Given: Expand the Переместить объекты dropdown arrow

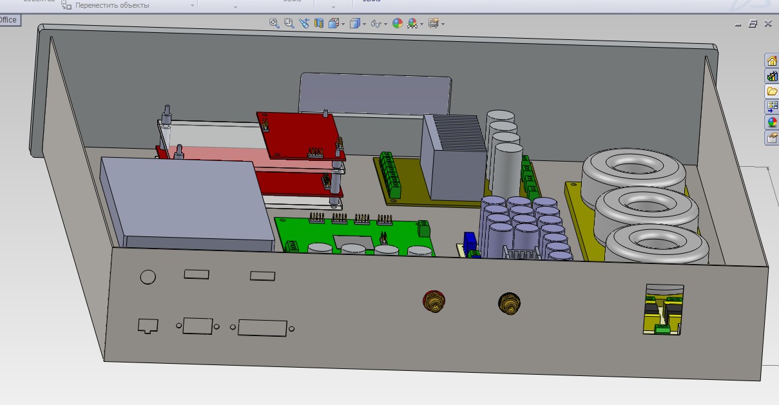Looking at the screenshot, I should 193,6.
